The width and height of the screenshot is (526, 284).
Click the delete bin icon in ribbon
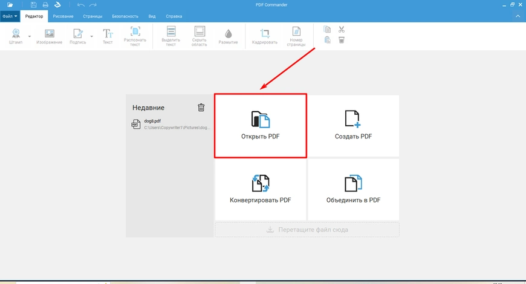coord(342,40)
